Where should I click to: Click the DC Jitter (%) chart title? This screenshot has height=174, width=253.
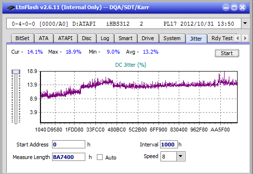coord(131,65)
